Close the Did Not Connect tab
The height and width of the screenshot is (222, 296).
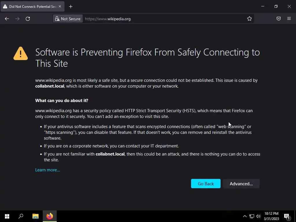tap(60, 6)
